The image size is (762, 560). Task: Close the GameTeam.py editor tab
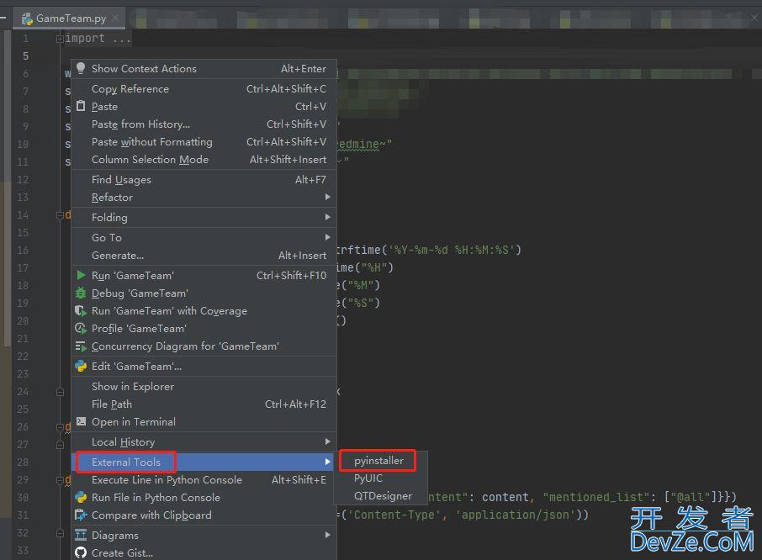point(115,18)
